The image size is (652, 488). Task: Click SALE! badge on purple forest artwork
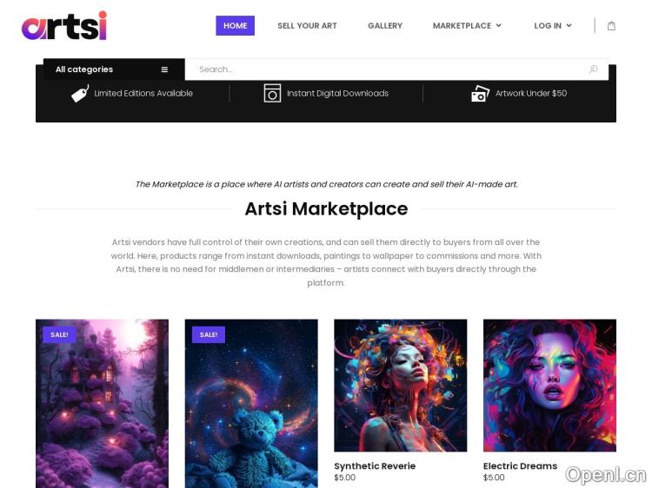[x=59, y=335]
